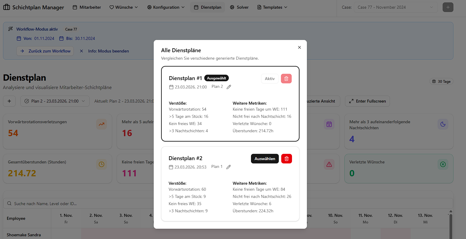Viewport: 466px width, 239px height.
Task: Delete Dienstplan #2 with red trash icon
Action: [x=286, y=159]
